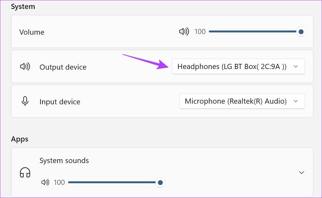Click middle of the system Volume track
Viewport: 322px width, 198px height.
pyautogui.click(x=254, y=32)
